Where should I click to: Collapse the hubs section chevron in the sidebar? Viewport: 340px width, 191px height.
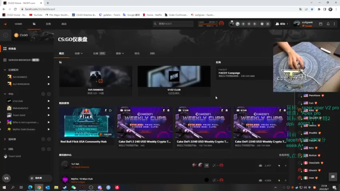(5, 94)
